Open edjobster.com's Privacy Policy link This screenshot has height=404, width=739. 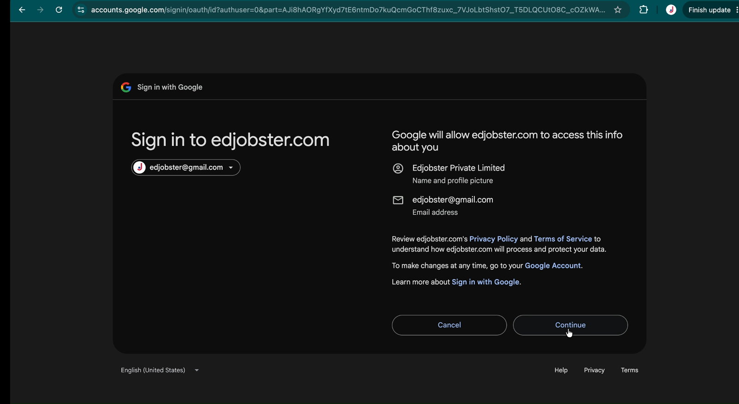(493, 239)
